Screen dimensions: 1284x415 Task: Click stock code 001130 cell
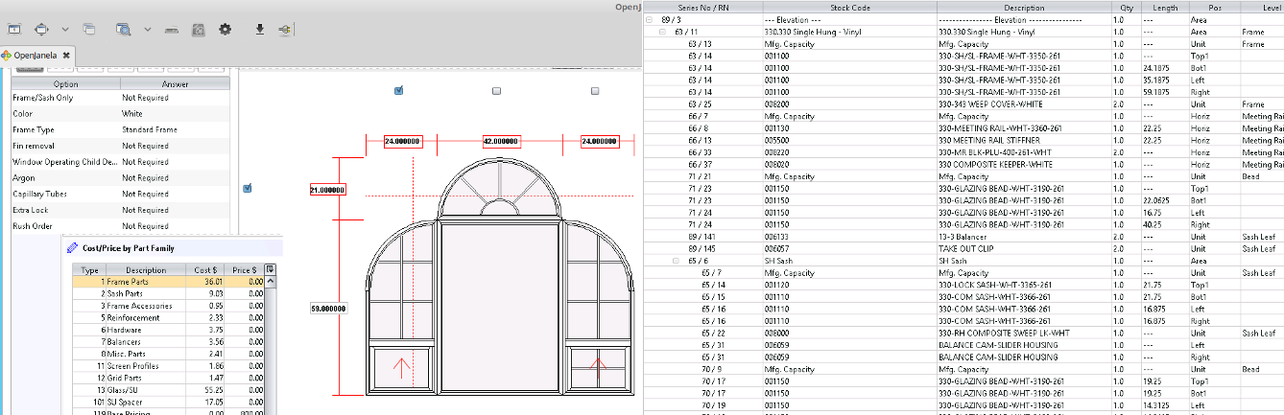(x=848, y=127)
